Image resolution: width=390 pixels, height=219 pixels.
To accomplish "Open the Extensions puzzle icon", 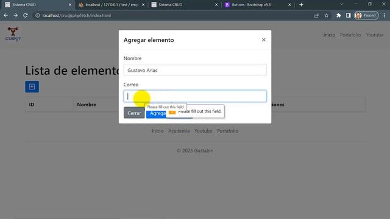I will tap(339, 15).
